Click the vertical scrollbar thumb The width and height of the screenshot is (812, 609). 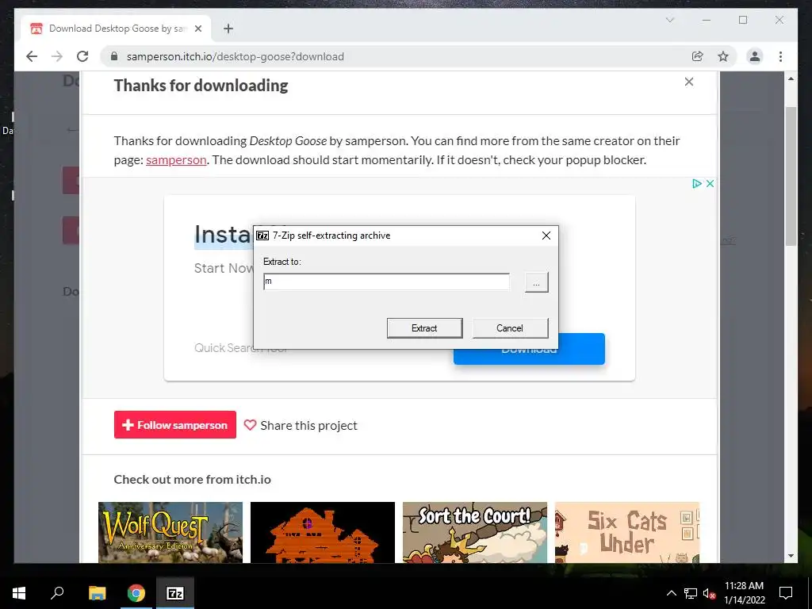[x=791, y=176]
